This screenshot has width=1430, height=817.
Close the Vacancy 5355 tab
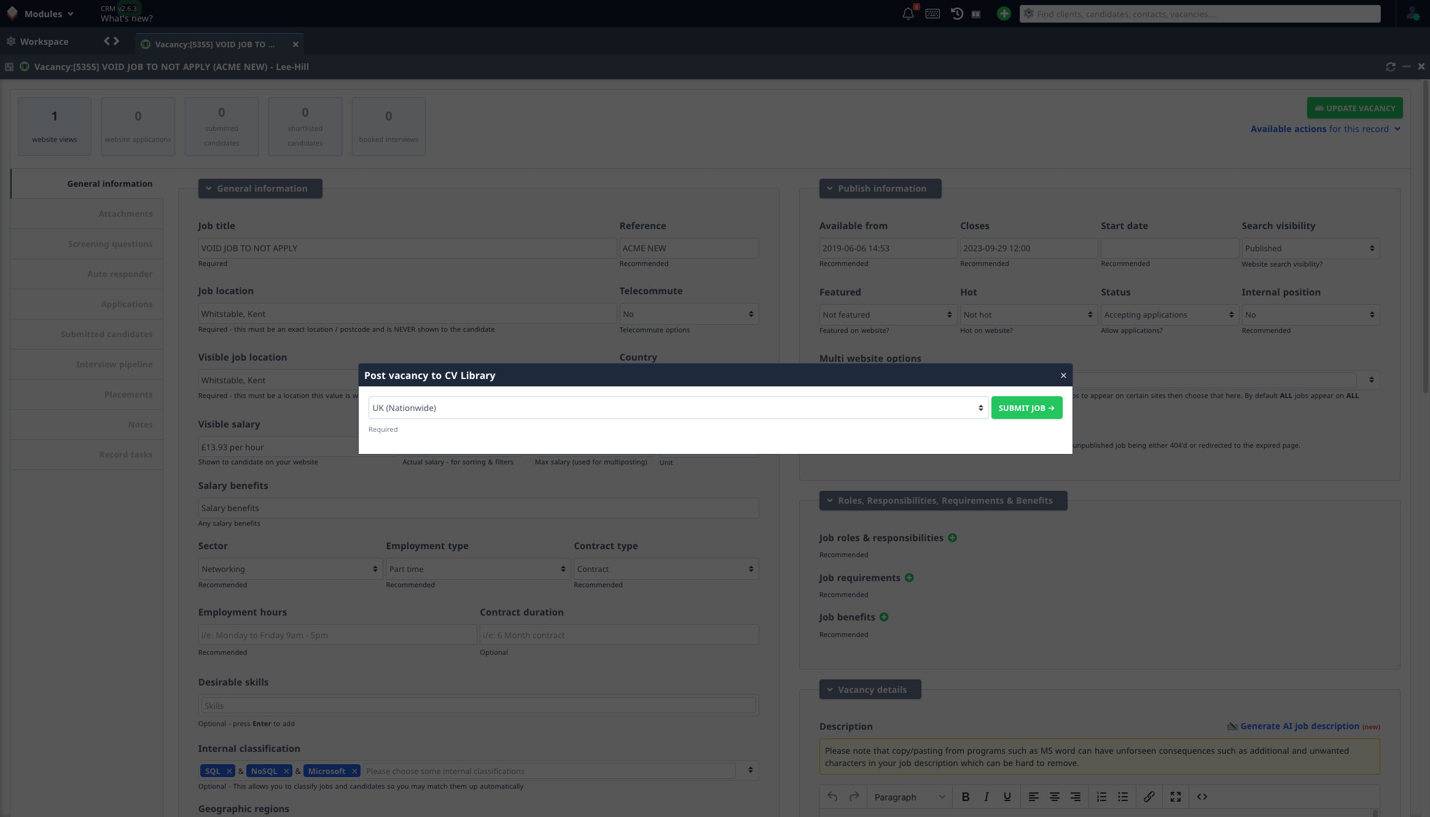(x=295, y=44)
